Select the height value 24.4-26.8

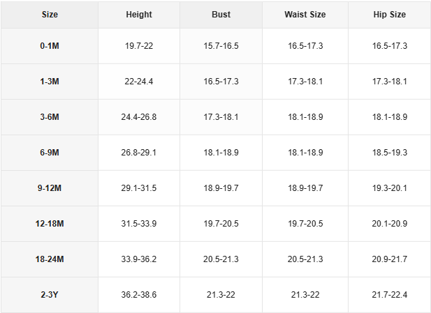[139, 117]
